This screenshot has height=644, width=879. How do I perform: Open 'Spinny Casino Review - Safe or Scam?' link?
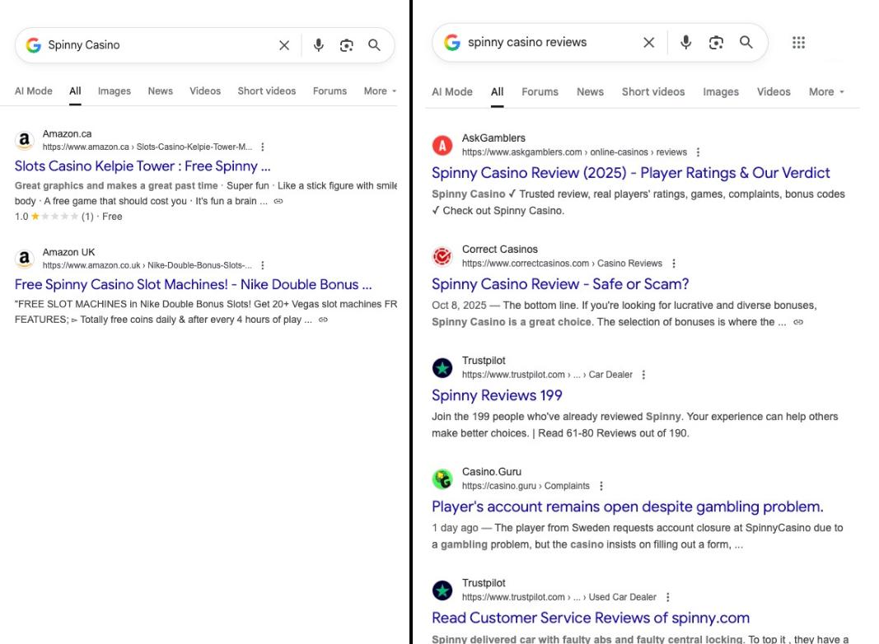(560, 284)
